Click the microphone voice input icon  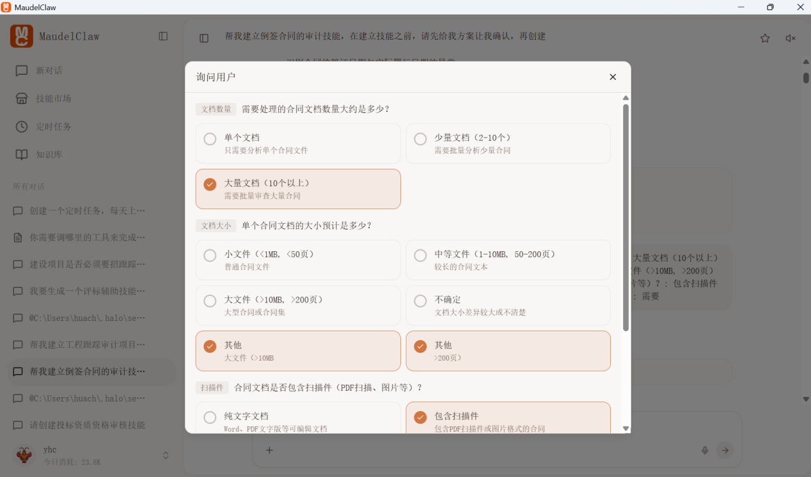(x=705, y=450)
